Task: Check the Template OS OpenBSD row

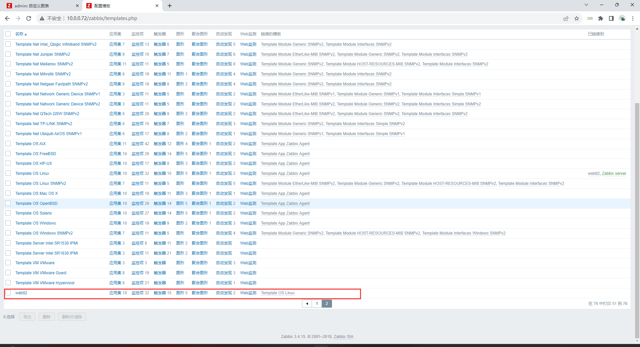Action: (x=8, y=203)
